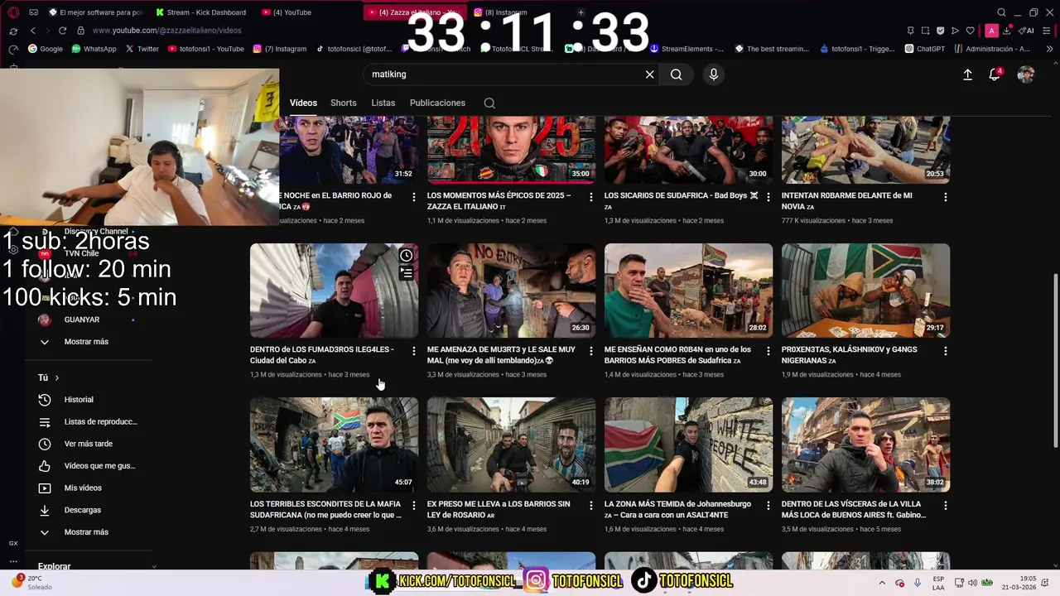Screen dimensions: 1060x596
Task: Switch to the Vídeos channel tab
Action: pyautogui.click(x=303, y=103)
